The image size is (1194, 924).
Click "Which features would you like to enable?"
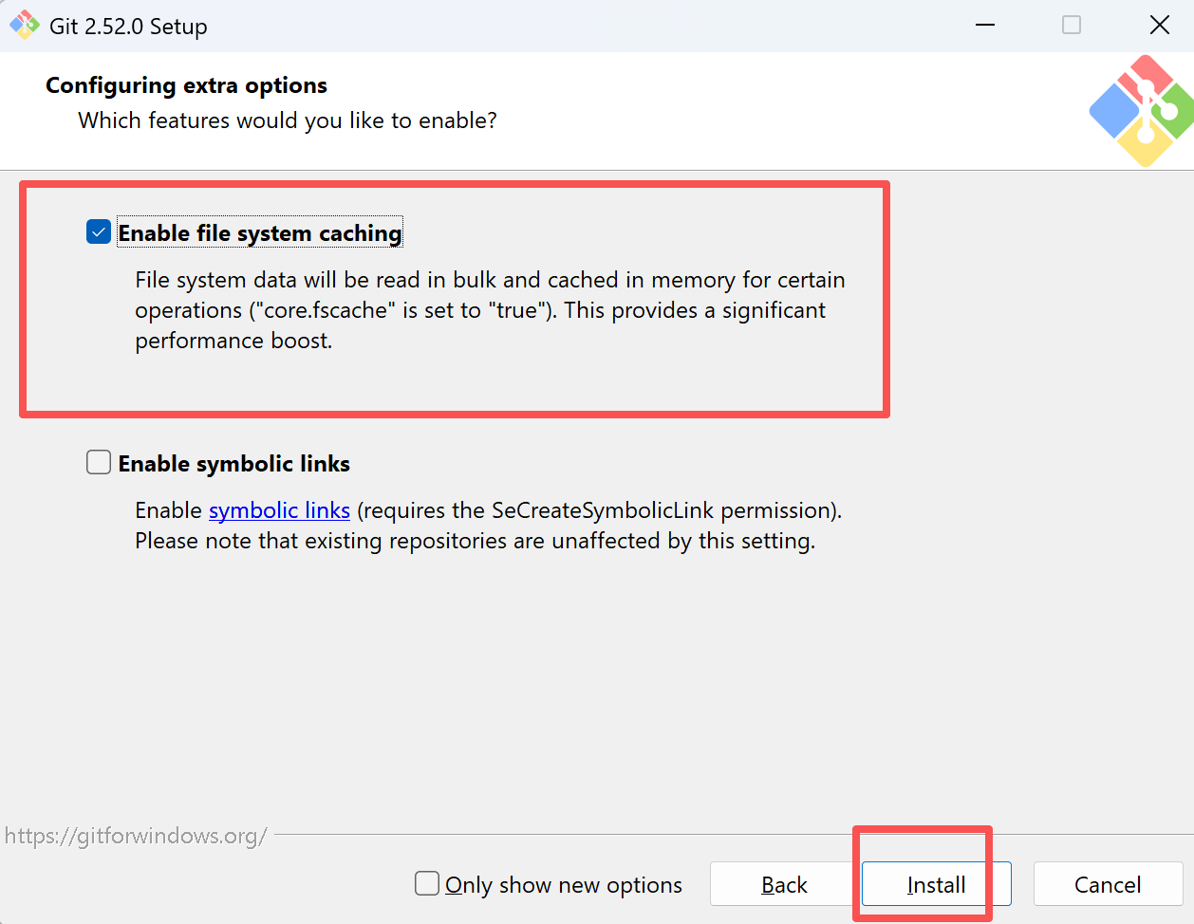(288, 120)
